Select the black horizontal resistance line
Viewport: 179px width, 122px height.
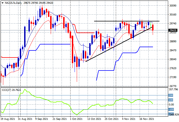[x=127, y=21]
